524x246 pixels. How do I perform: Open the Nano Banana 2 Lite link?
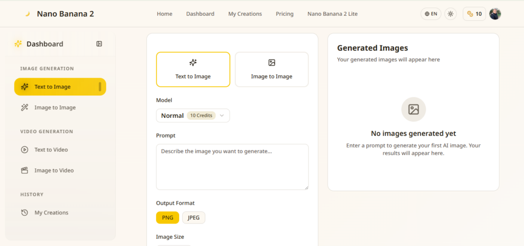333,14
